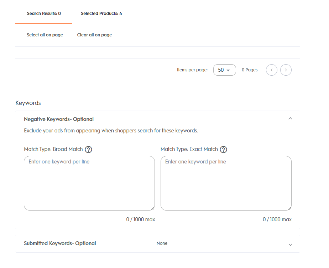Screen dimensions: 329x268
Task: Click the Broad Match character counter
Action: pos(141,219)
